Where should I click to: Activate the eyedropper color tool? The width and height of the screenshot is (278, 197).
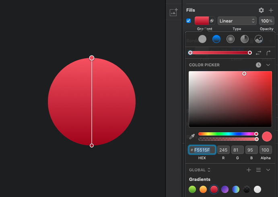[x=192, y=136]
